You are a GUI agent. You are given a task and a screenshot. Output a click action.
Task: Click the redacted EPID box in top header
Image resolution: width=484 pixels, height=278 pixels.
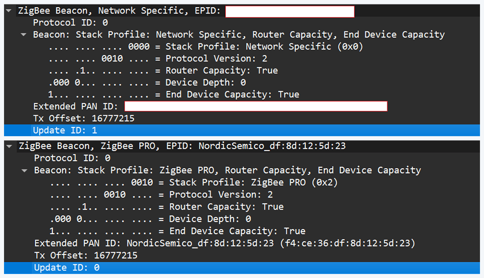click(290, 12)
